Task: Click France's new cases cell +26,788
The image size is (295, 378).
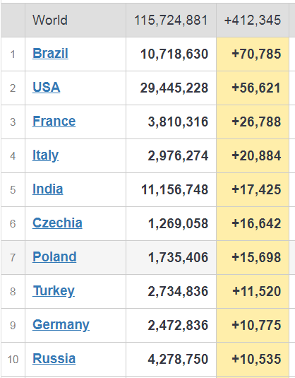Action: [253, 122]
